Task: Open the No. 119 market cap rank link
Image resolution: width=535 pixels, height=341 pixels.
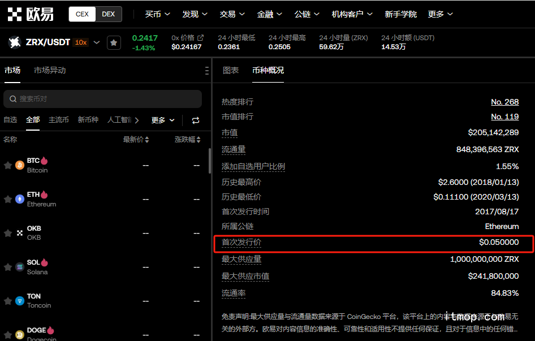Action: point(504,116)
